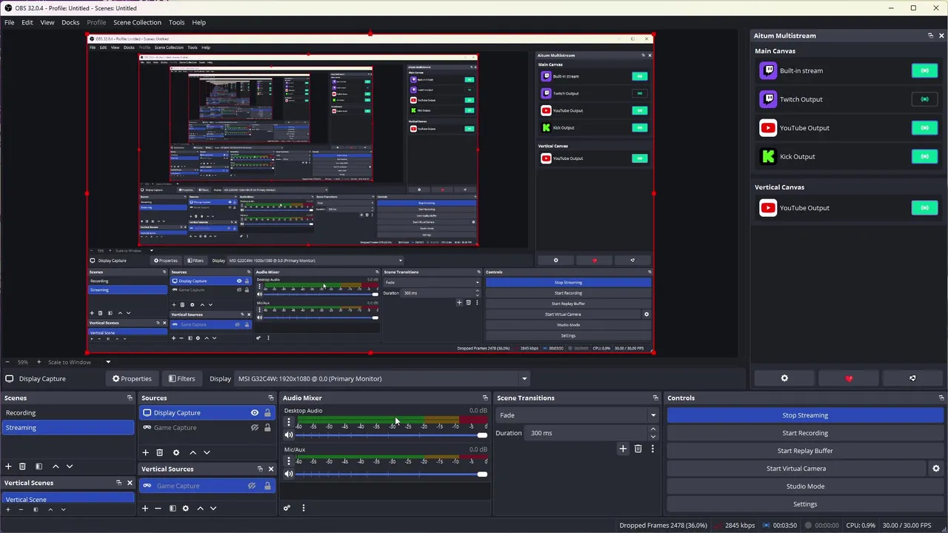The width and height of the screenshot is (948, 533).
Task: Remove selected scene using trash icon
Action: tap(22, 466)
